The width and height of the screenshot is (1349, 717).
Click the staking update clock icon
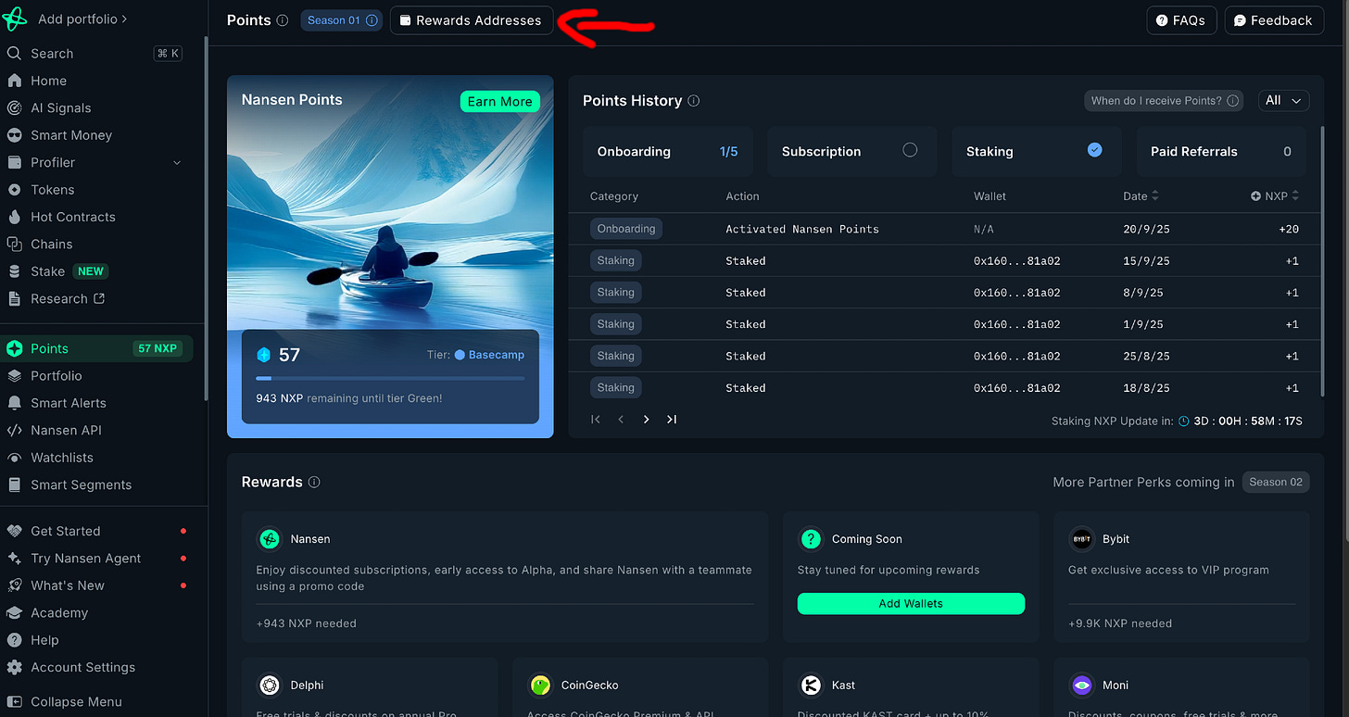click(1183, 421)
